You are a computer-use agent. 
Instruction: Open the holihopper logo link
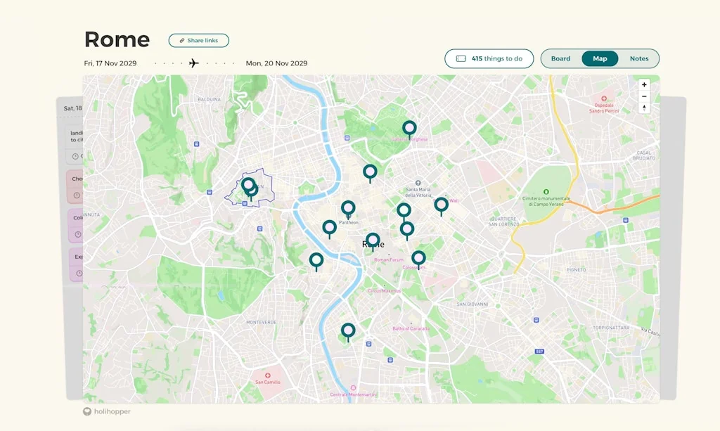(107, 411)
